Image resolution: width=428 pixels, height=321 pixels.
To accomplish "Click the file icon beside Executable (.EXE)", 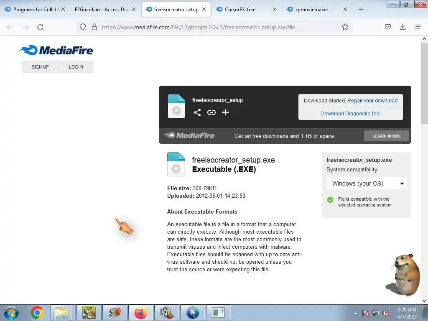I will (x=176, y=164).
